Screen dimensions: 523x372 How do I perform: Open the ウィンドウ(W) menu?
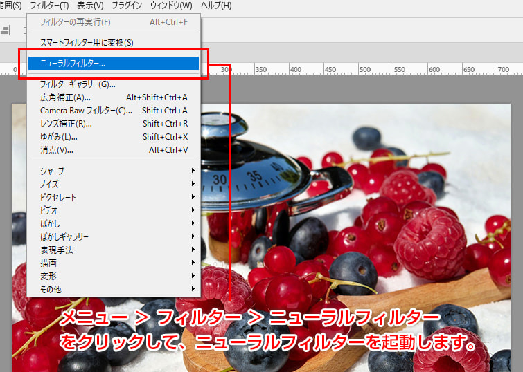(x=171, y=6)
